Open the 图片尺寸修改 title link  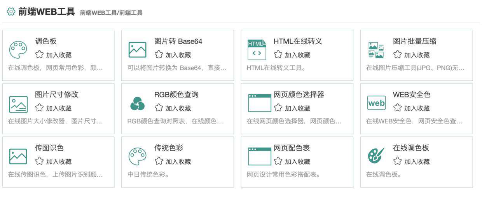pyautogui.click(x=57, y=95)
